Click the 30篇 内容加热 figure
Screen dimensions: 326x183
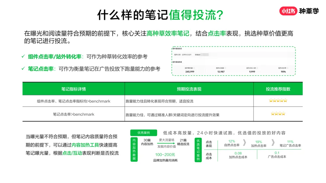pyautogui.click(x=147, y=142)
